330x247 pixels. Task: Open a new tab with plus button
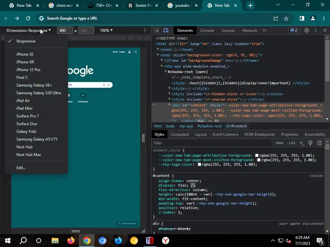[250, 6]
